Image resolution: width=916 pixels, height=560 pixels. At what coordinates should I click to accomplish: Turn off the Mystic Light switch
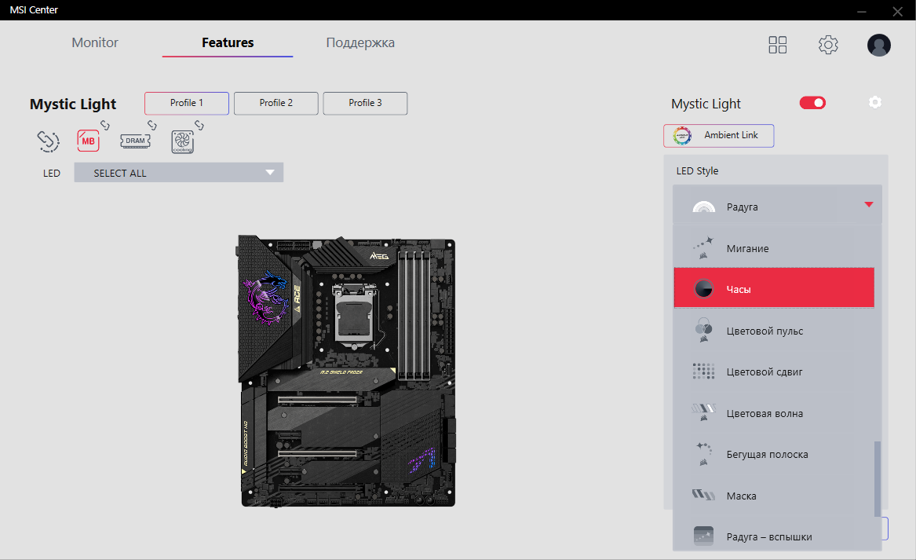tap(812, 103)
